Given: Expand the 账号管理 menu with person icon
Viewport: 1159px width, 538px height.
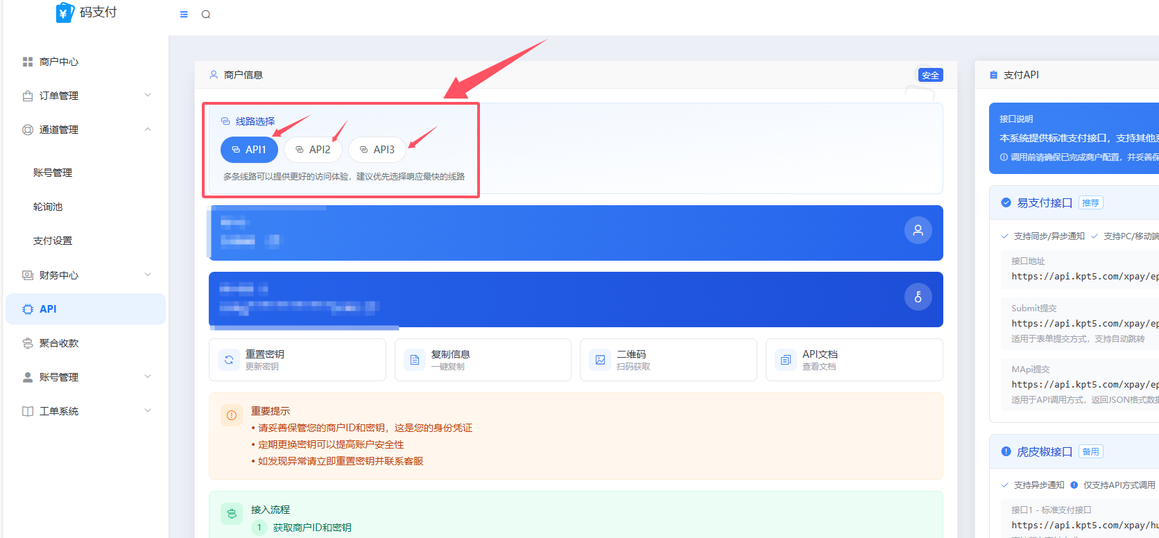Looking at the screenshot, I should pyautogui.click(x=85, y=377).
